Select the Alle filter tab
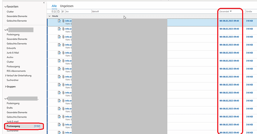 click(54, 6)
